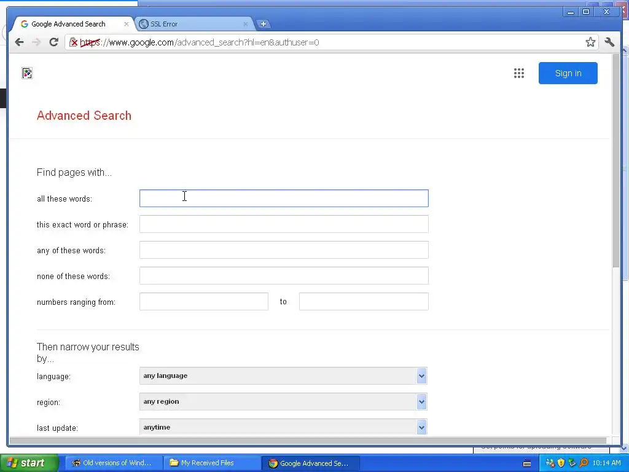
Task: Close the SSL Error tab
Action: pyautogui.click(x=246, y=24)
